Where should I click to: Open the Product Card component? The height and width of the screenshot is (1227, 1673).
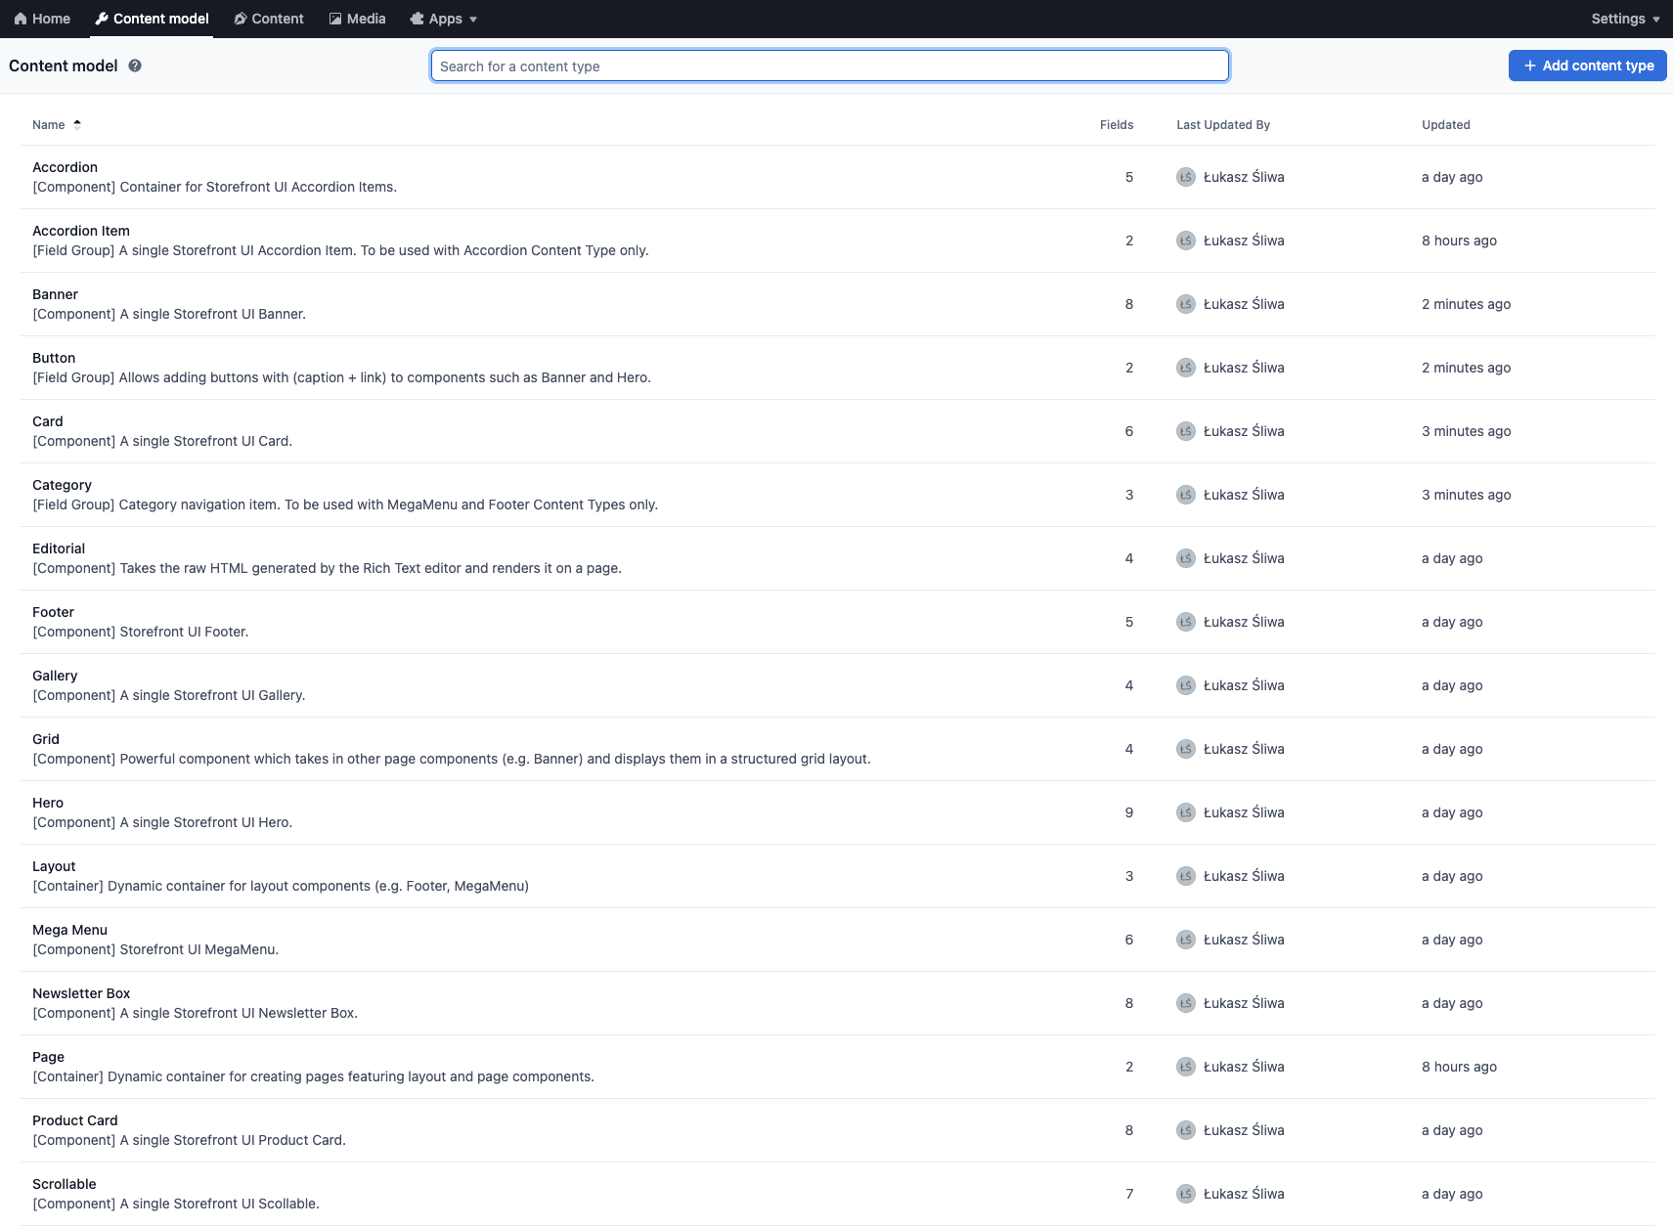(74, 1120)
